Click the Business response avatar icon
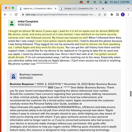The height and width of the screenshot is (132, 132). point(13,76)
